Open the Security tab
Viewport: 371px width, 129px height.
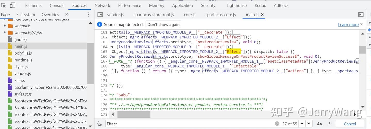pos(208,5)
